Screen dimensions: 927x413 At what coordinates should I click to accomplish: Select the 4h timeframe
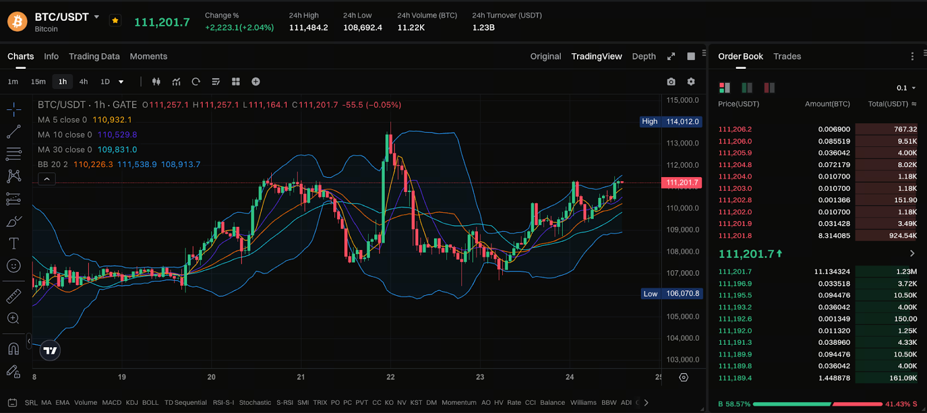point(83,82)
